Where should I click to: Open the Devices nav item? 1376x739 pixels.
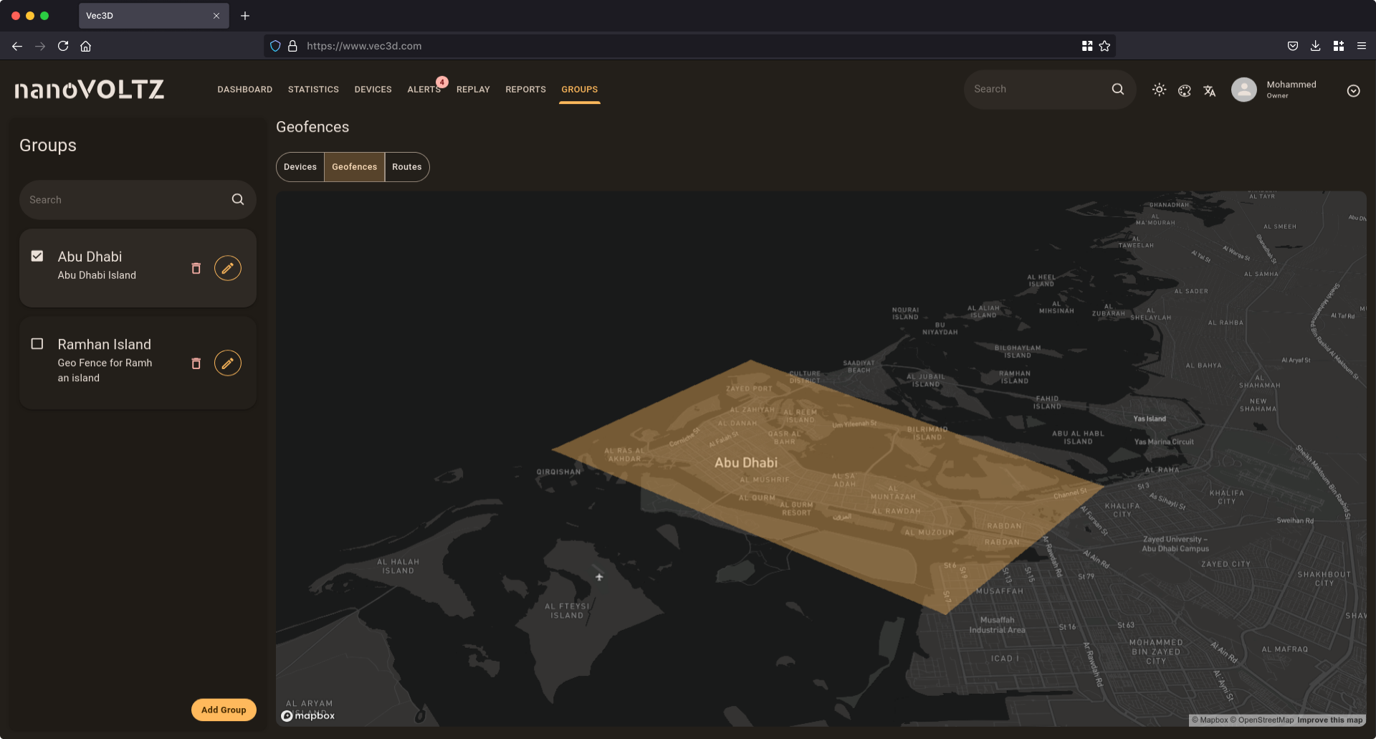[x=373, y=90]
